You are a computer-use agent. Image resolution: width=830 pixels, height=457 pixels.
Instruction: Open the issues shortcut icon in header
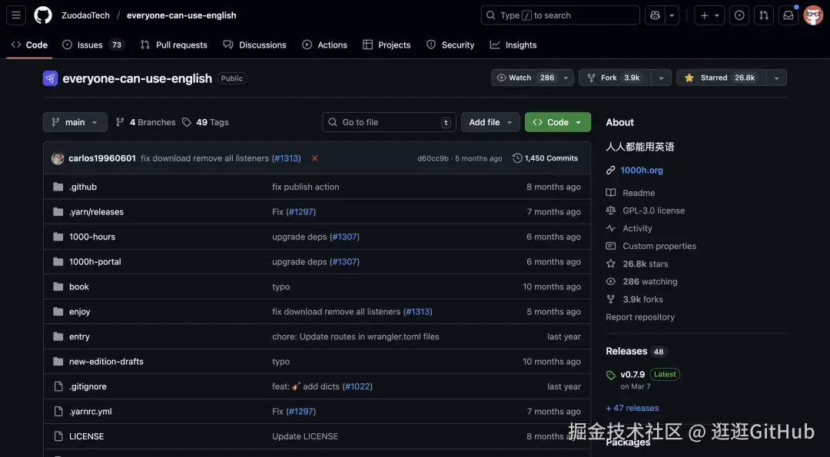pyautogui.click(x=739, y=15)
